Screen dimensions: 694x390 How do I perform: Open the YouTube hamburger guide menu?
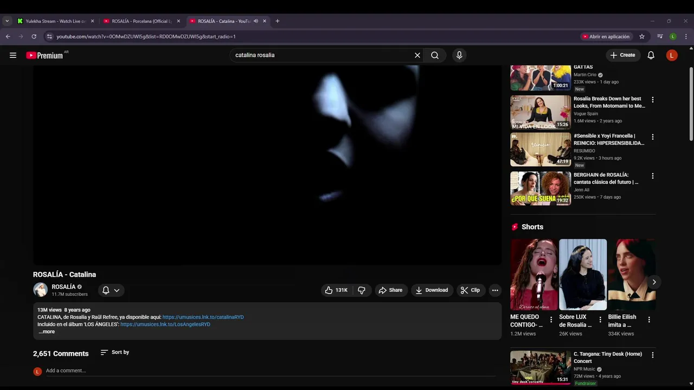[13, 55]
